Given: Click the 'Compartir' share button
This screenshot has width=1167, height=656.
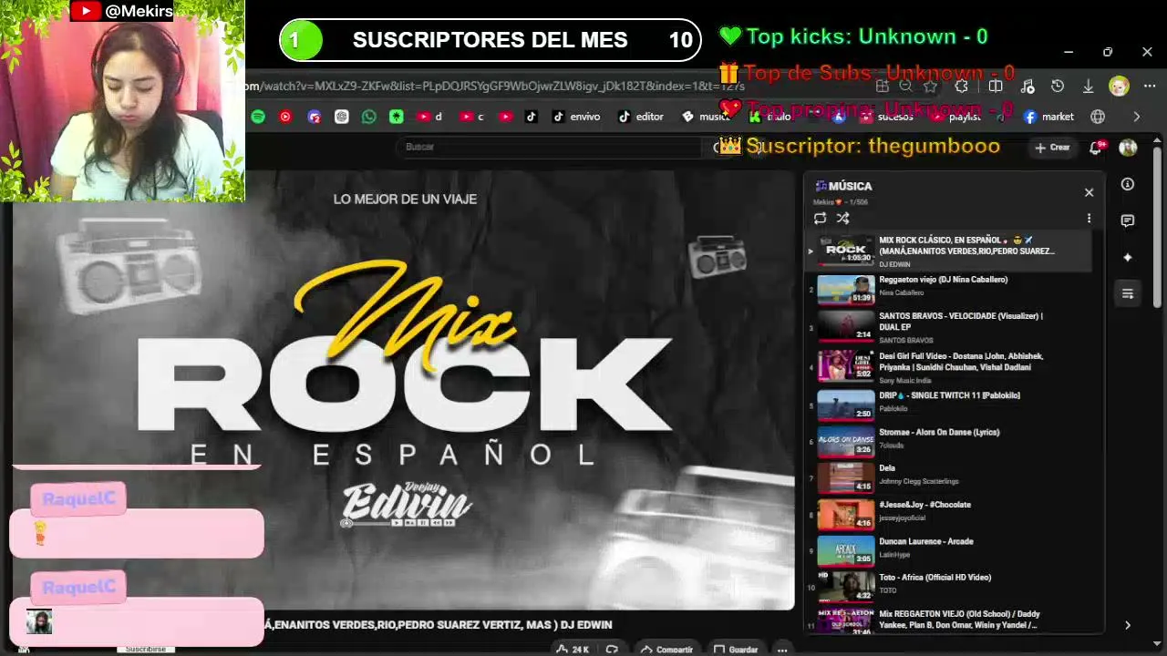Looking at the screenshot, I should click(666, 649).
